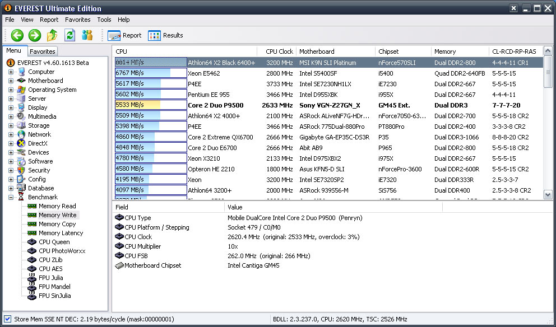Select the Benchmark hourglass icon

pos(21,197)
